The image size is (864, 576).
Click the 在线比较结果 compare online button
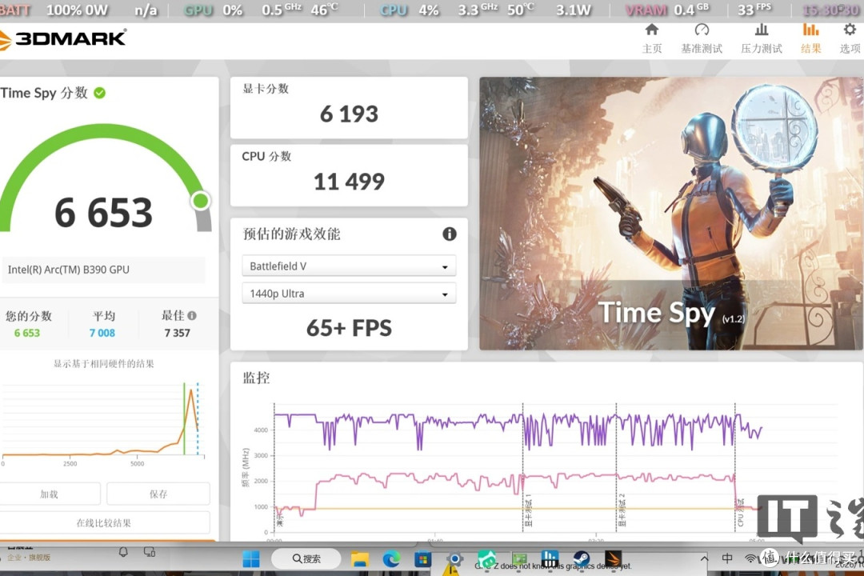(x=104, y=522)
